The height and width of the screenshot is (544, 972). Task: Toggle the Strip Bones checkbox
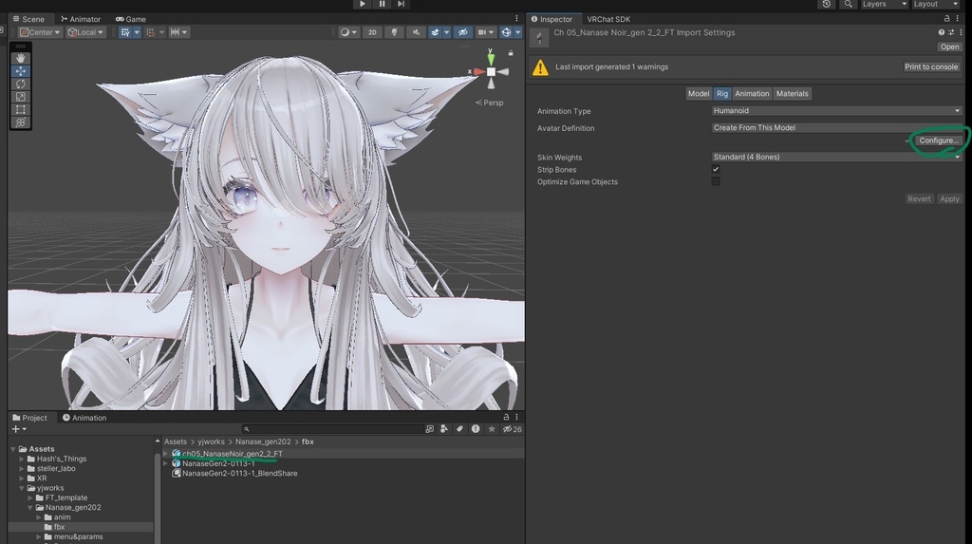point(716,169)
